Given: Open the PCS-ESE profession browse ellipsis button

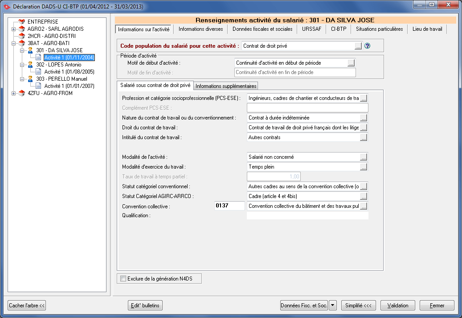Looking at the screenshot, I should point(364,98).
